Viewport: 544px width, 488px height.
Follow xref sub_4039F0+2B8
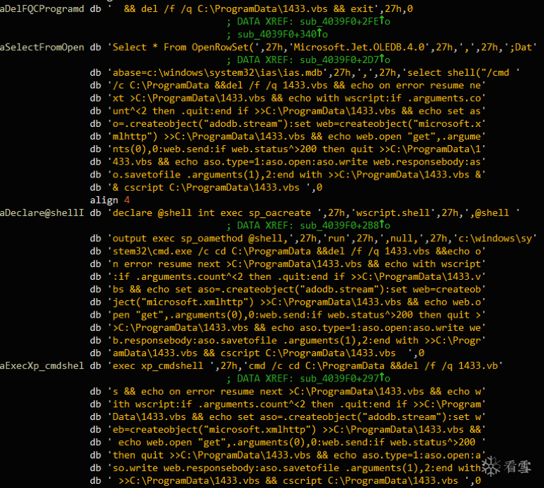coord(345,226)
